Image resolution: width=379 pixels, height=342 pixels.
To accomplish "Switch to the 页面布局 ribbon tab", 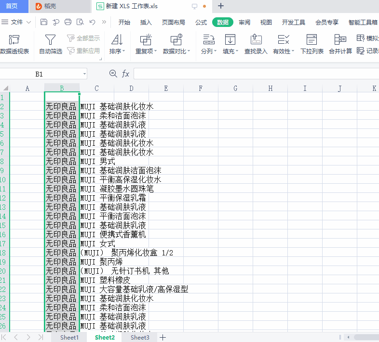I will click(173, 23).
